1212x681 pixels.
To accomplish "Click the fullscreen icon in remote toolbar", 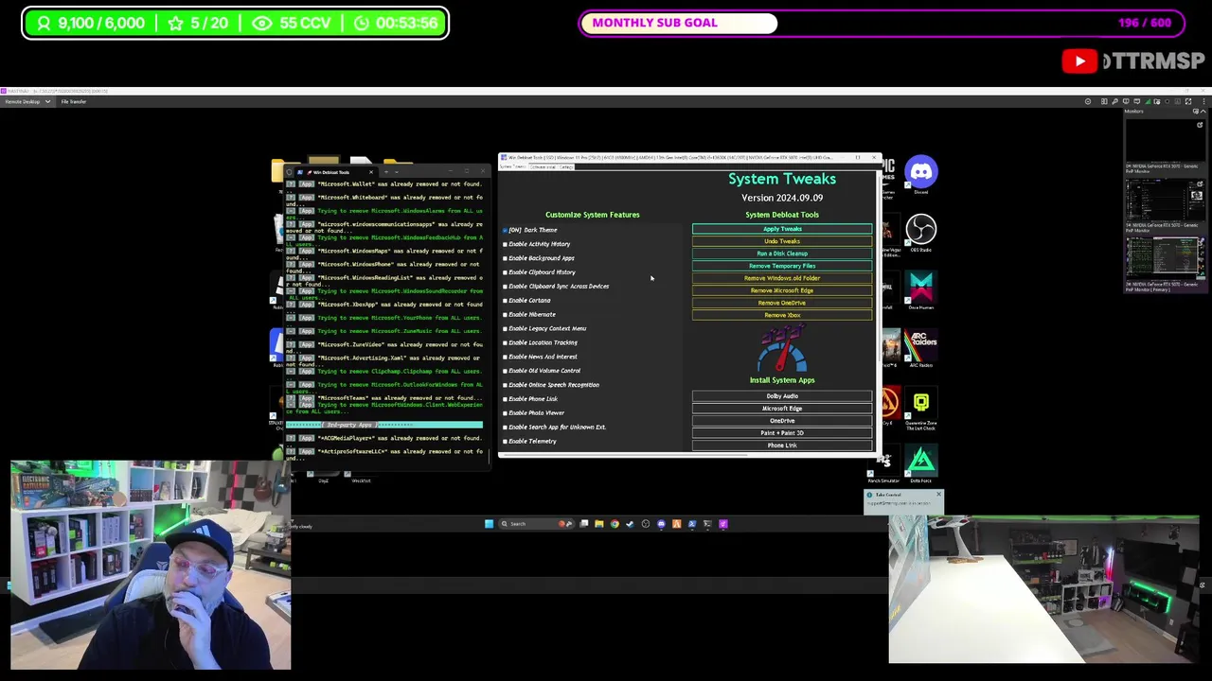I will coord(1187,101).
